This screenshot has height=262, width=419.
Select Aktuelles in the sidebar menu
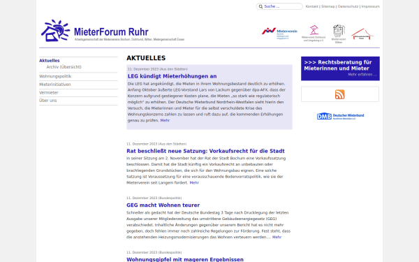50,61
